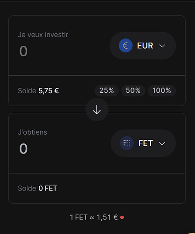Image resolution: width=195 pixels, height=234 pixels.
Task: Click the Solde label in the FET card
Action: click(27, 188)
